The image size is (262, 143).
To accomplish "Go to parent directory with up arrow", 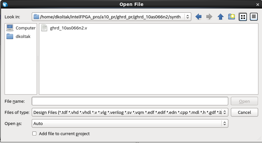I will [x=220, y=17].
